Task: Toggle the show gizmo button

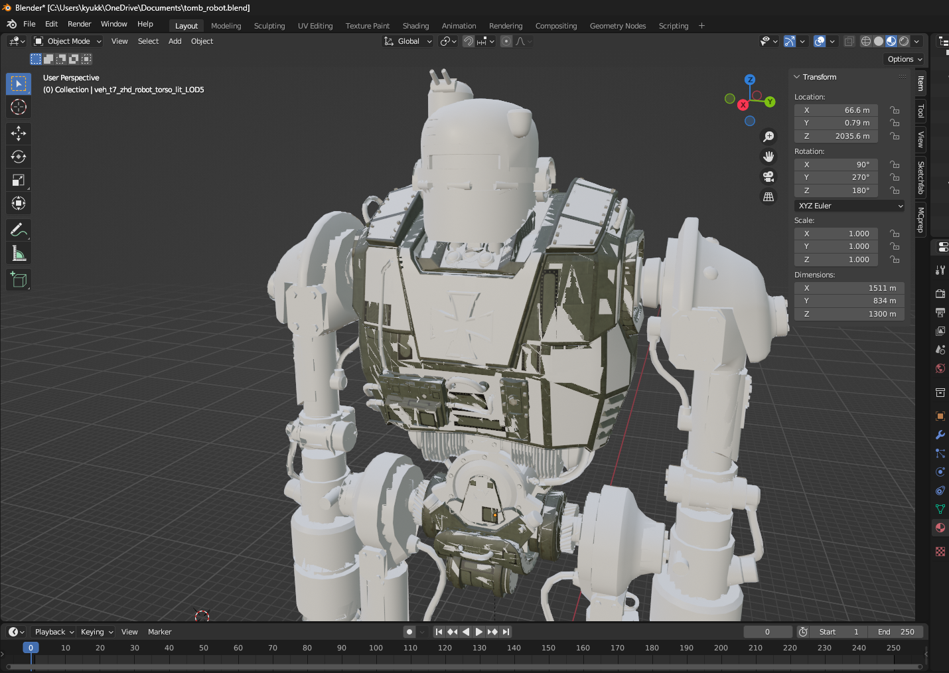Action: click(790, 41)
